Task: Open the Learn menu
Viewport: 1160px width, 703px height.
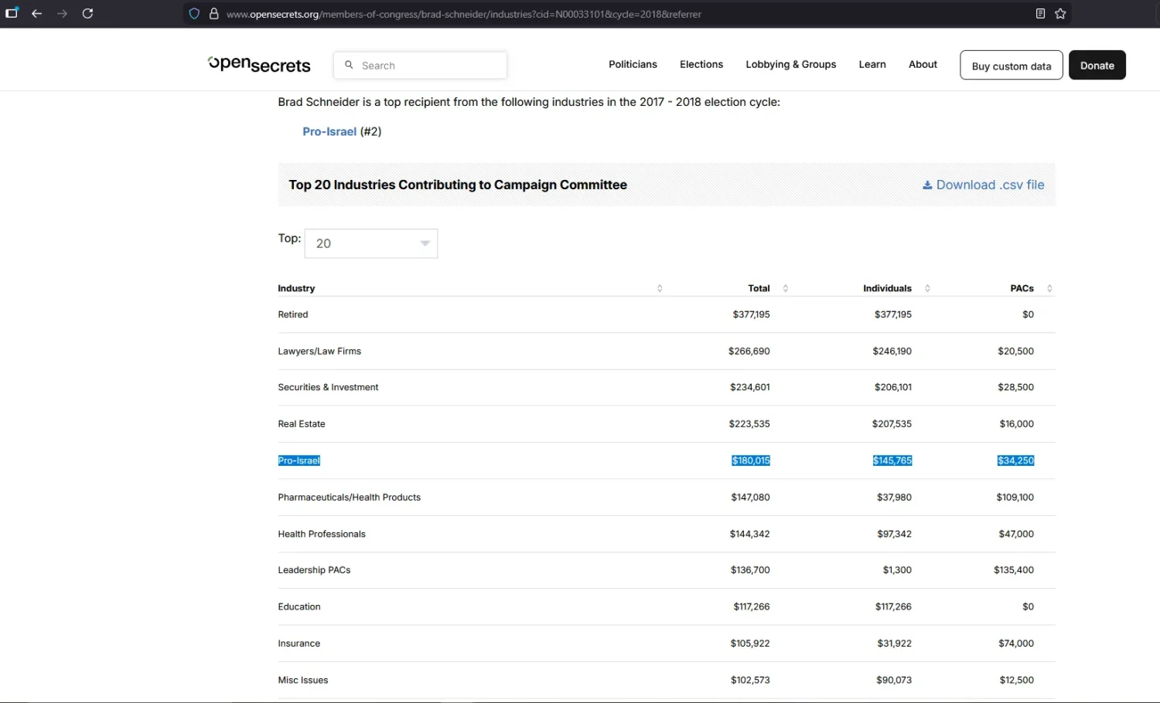Action: tap(872, 65)
